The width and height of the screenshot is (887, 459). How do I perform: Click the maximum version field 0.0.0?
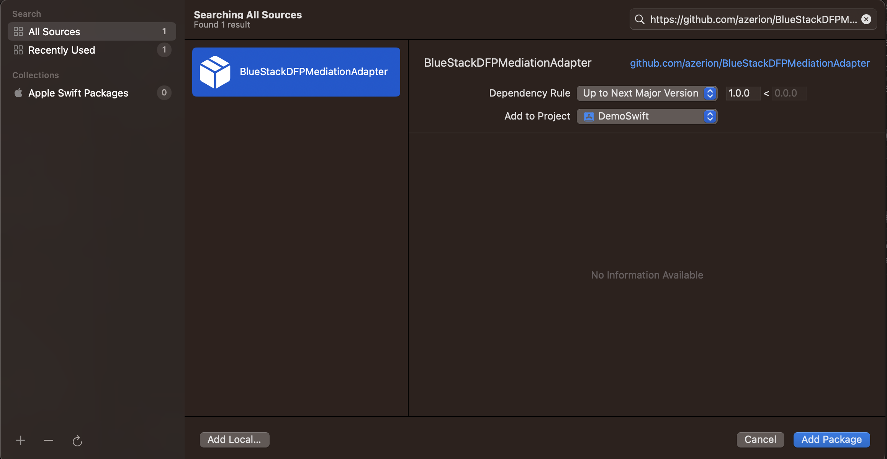click(789, 93)
